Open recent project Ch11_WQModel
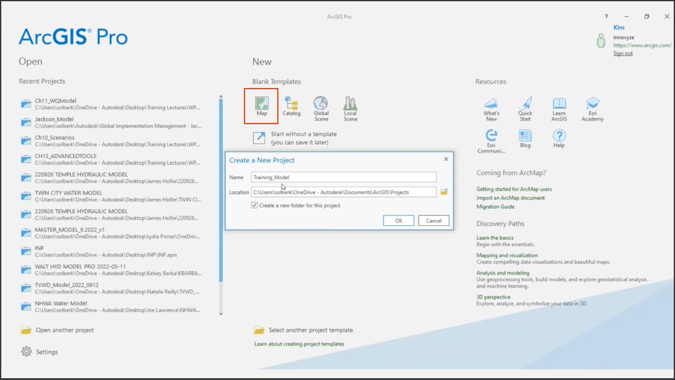 coord(111,104)
